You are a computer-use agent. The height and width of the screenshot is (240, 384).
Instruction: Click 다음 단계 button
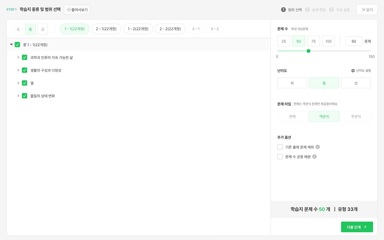coord(357,227)
